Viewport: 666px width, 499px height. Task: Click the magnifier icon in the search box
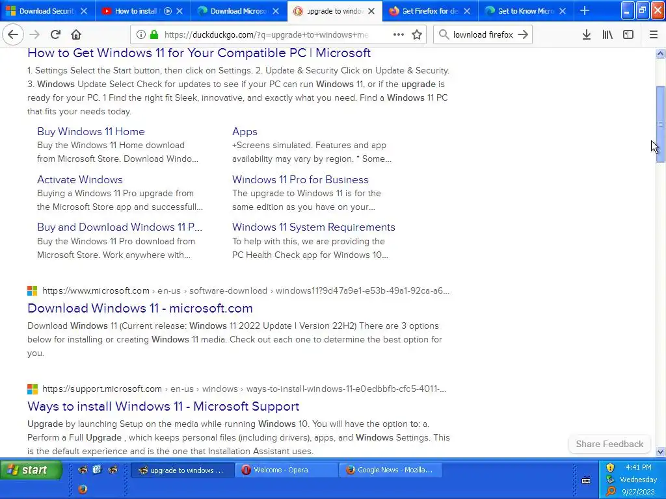(x=444, y=34)
